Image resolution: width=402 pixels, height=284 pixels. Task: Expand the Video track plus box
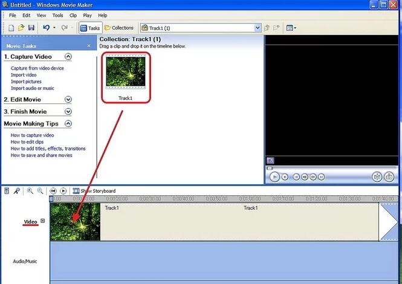(x=43, y=221)
